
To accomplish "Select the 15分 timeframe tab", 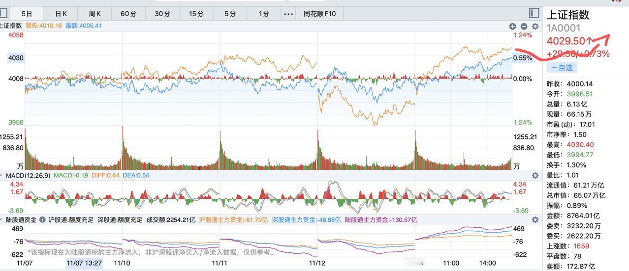I will (196, 14).
